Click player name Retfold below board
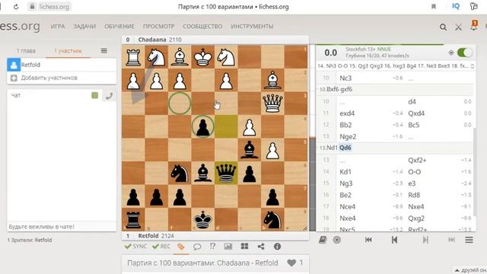Viewport: 487px width, 274px height. [x=148, y=236]
